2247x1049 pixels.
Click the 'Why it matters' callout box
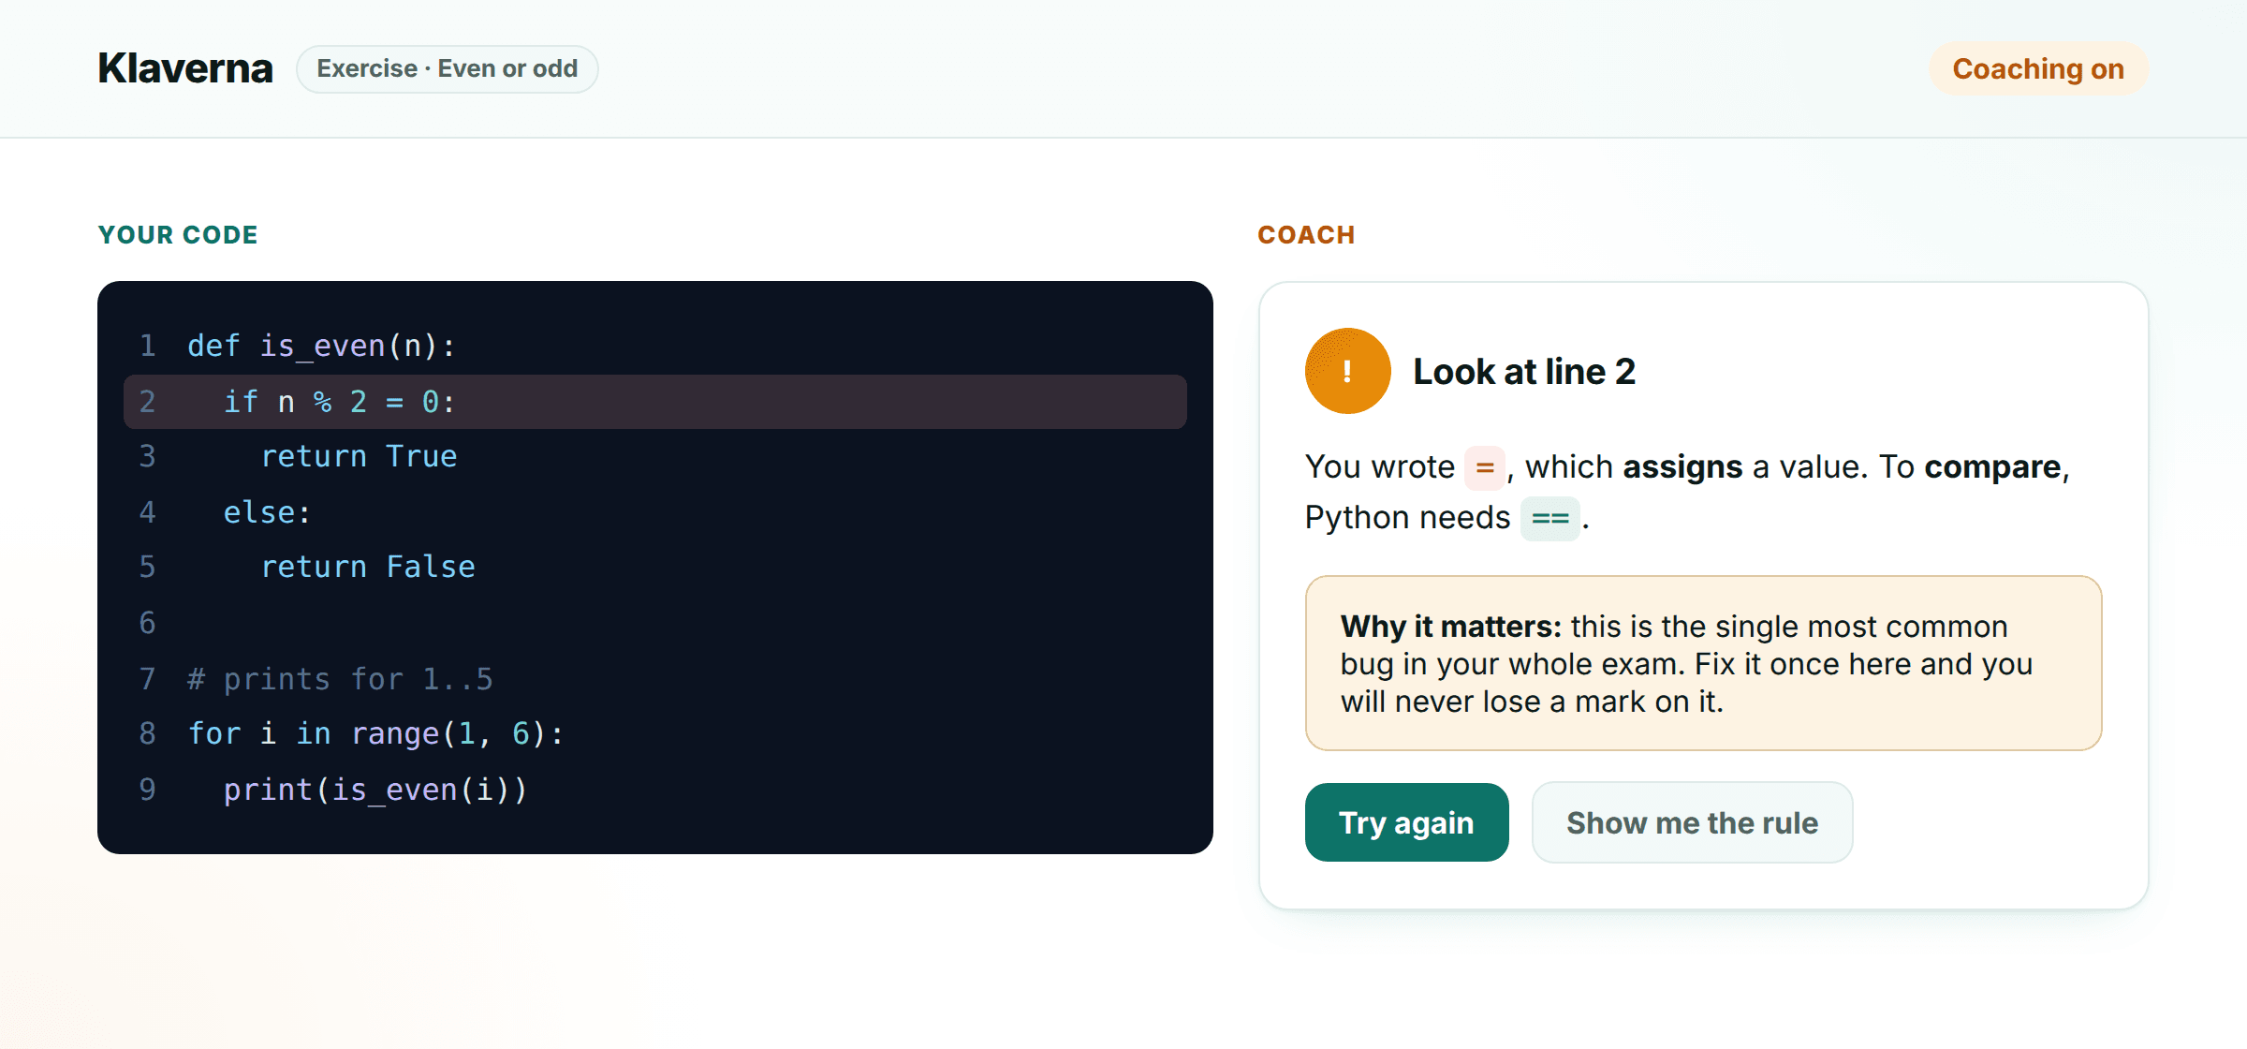pos(1703,663)
